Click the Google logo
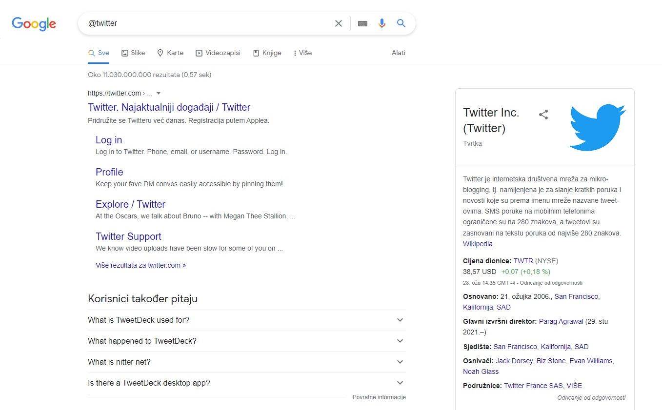 click(x=34, y=23)
